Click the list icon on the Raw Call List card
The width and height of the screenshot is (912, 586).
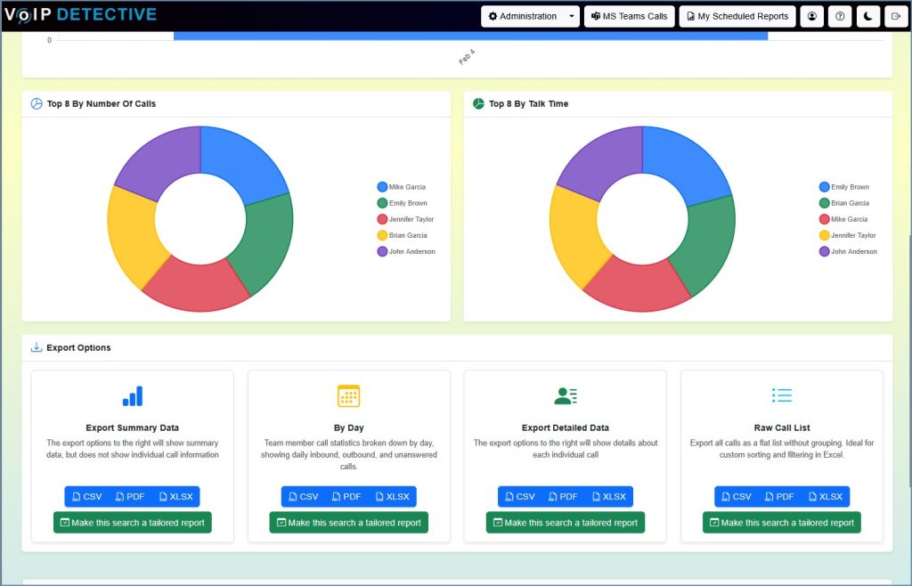[x=781, y=395]
